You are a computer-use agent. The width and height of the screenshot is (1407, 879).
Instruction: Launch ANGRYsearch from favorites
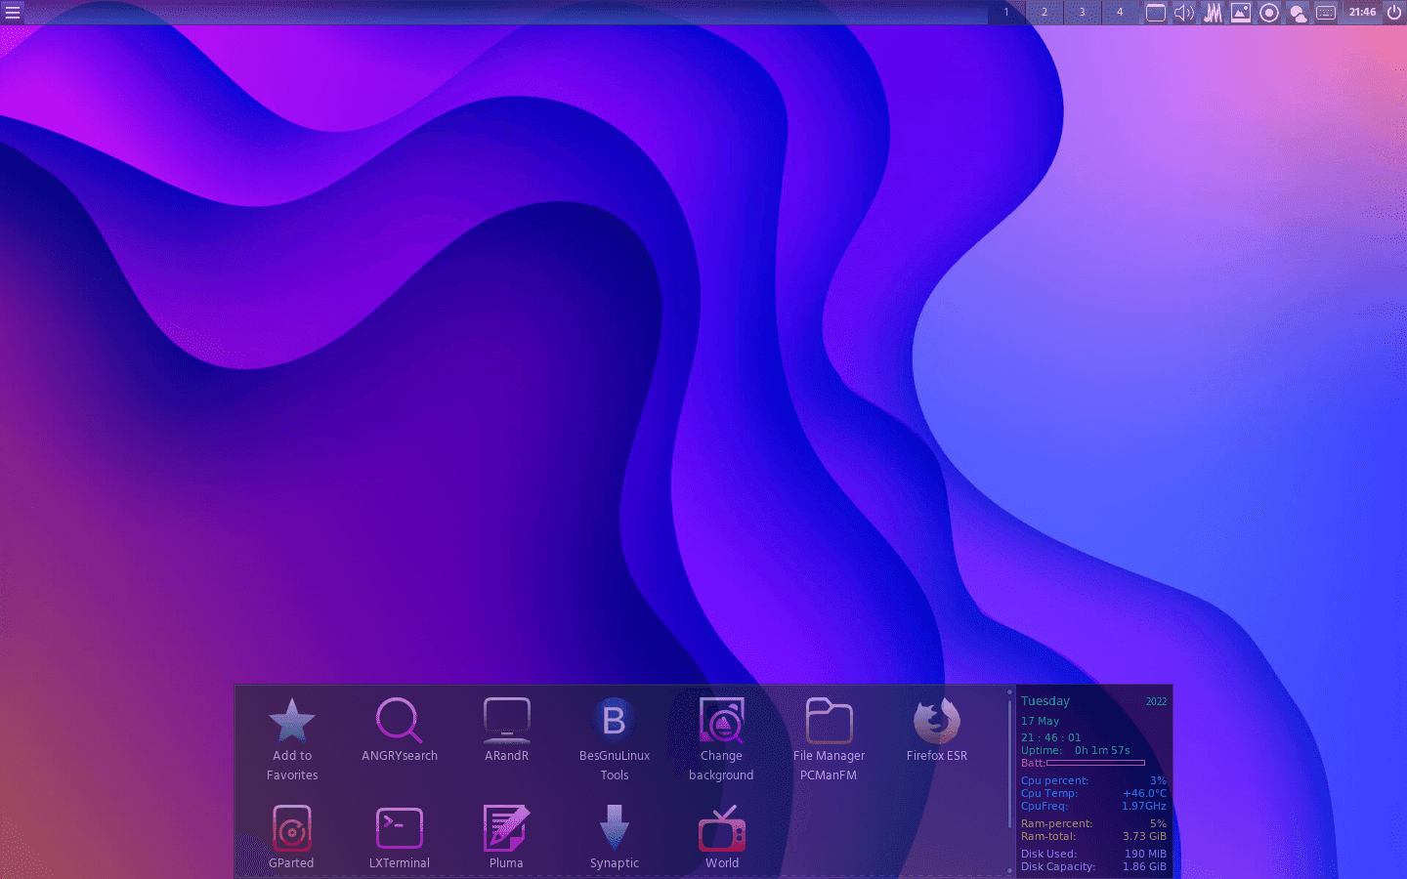coord(400,730)
